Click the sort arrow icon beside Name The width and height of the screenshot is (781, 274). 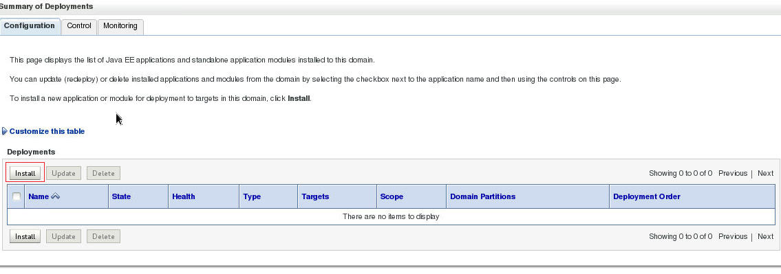pos(55,196)
